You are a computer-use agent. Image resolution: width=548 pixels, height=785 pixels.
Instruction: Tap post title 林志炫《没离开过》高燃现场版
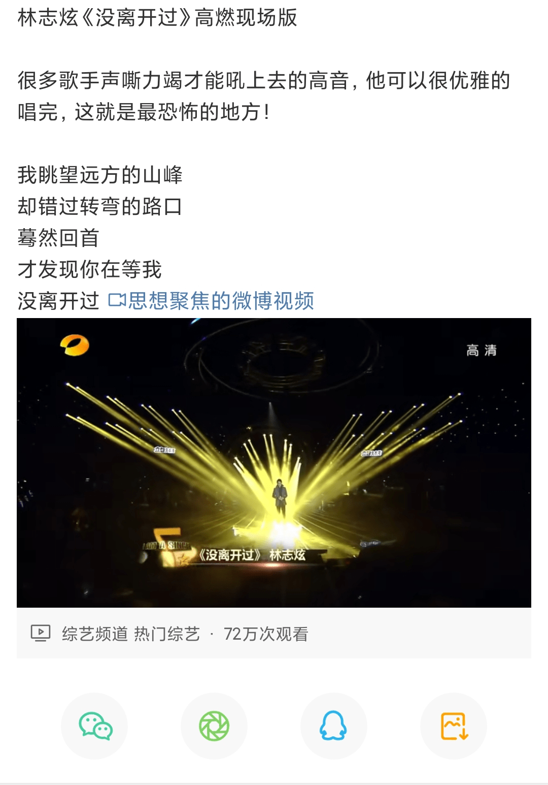[157, 18]
